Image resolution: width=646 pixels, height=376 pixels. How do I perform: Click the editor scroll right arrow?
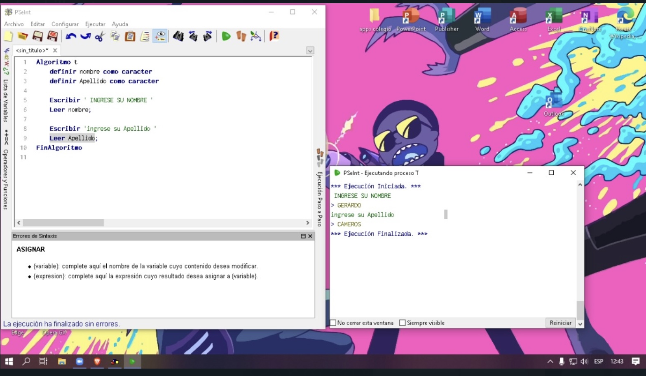307,223
